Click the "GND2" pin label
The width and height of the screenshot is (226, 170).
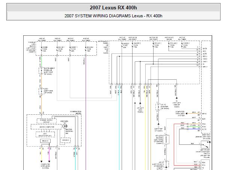click(205, 59)
